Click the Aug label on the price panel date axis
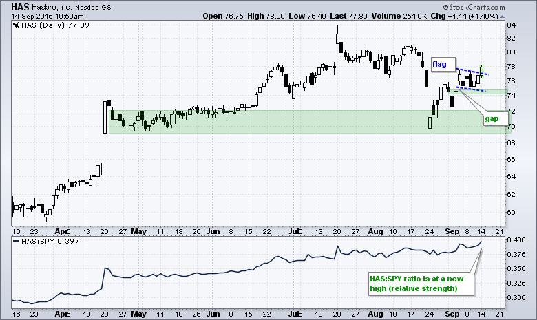 (375, 231)
